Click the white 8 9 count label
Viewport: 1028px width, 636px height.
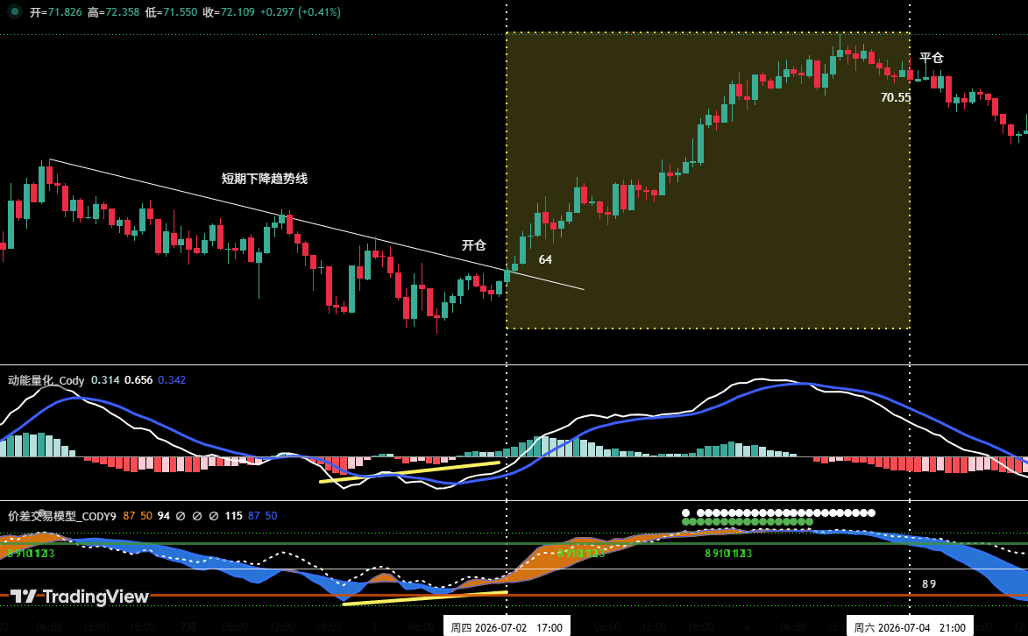point(929,583)
